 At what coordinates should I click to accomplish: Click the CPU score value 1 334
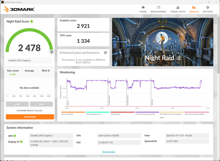pyautogui.click(x=83, y=41)
